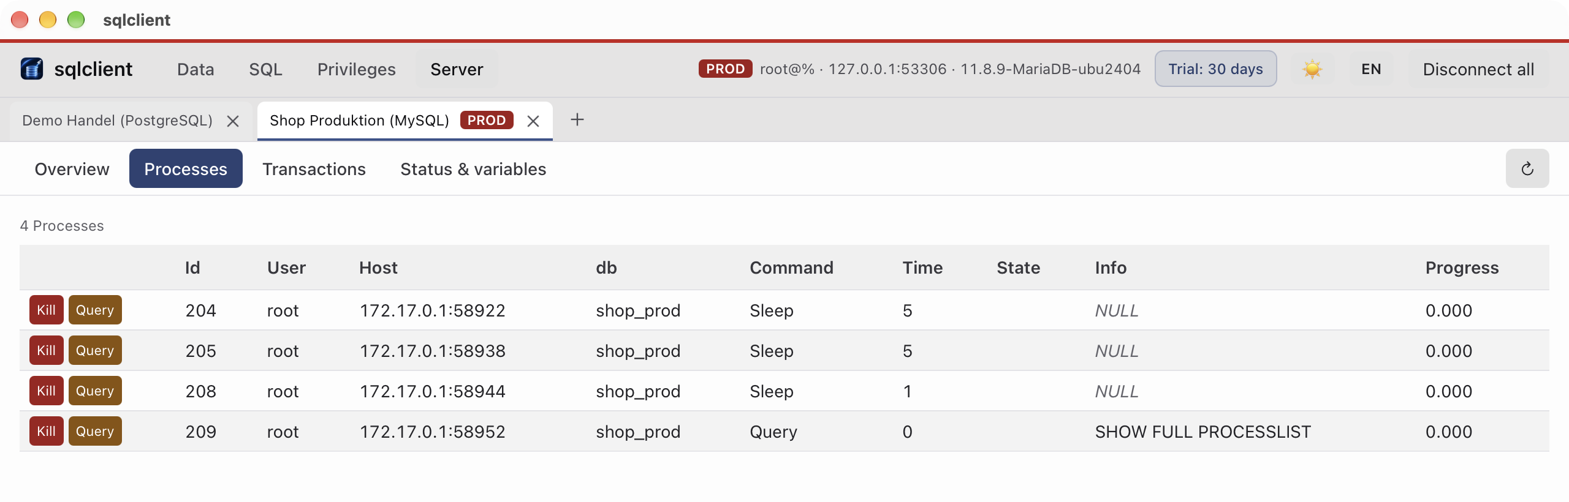The height and width of the screenshot is (502, 1569).
Task: Kill query of process 208
Action: point(95,391)
